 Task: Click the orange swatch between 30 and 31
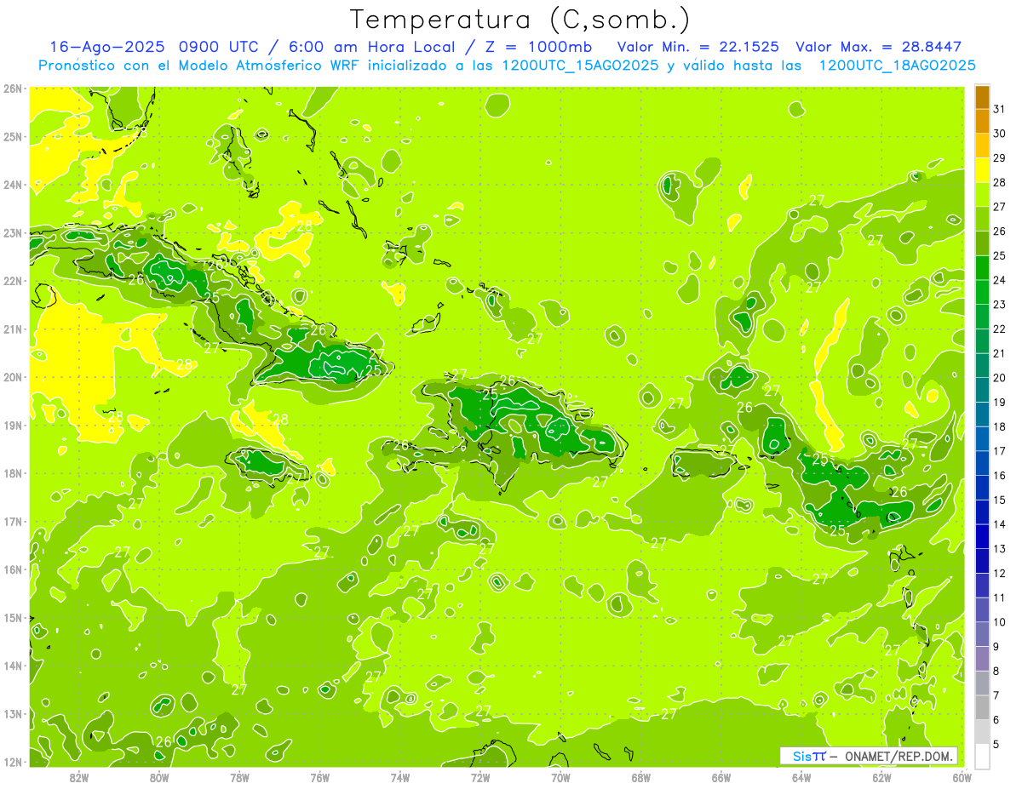(983, 122)
